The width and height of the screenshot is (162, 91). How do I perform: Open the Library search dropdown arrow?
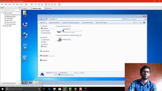tap(20, 10)
